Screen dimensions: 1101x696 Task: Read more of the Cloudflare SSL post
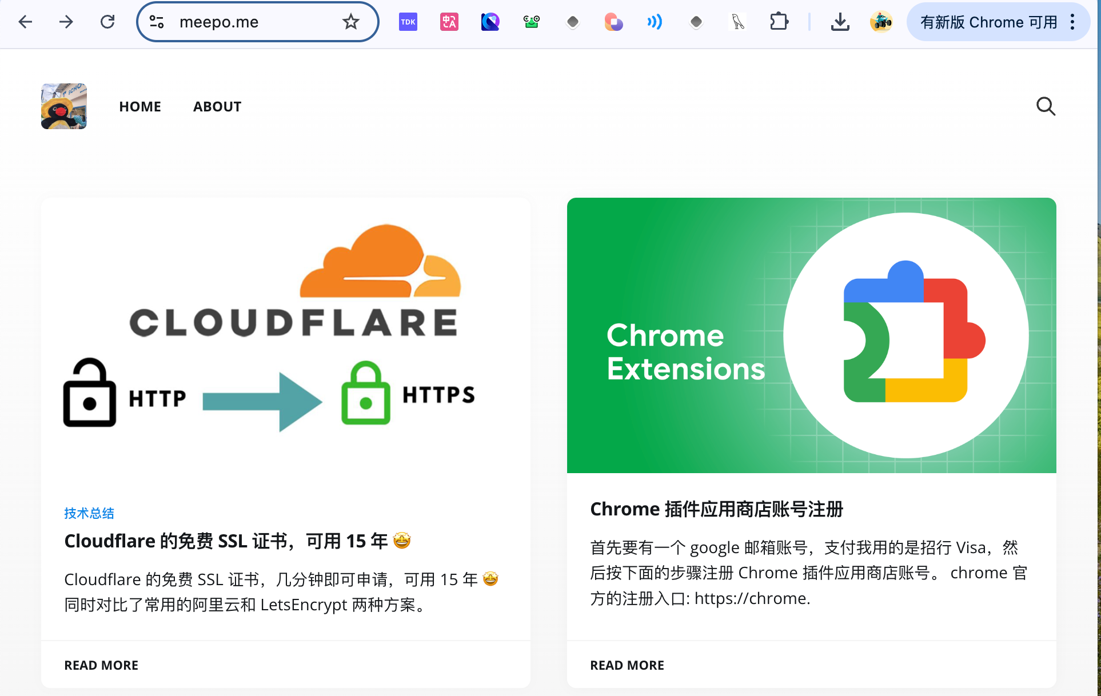[x=101, y=665]
